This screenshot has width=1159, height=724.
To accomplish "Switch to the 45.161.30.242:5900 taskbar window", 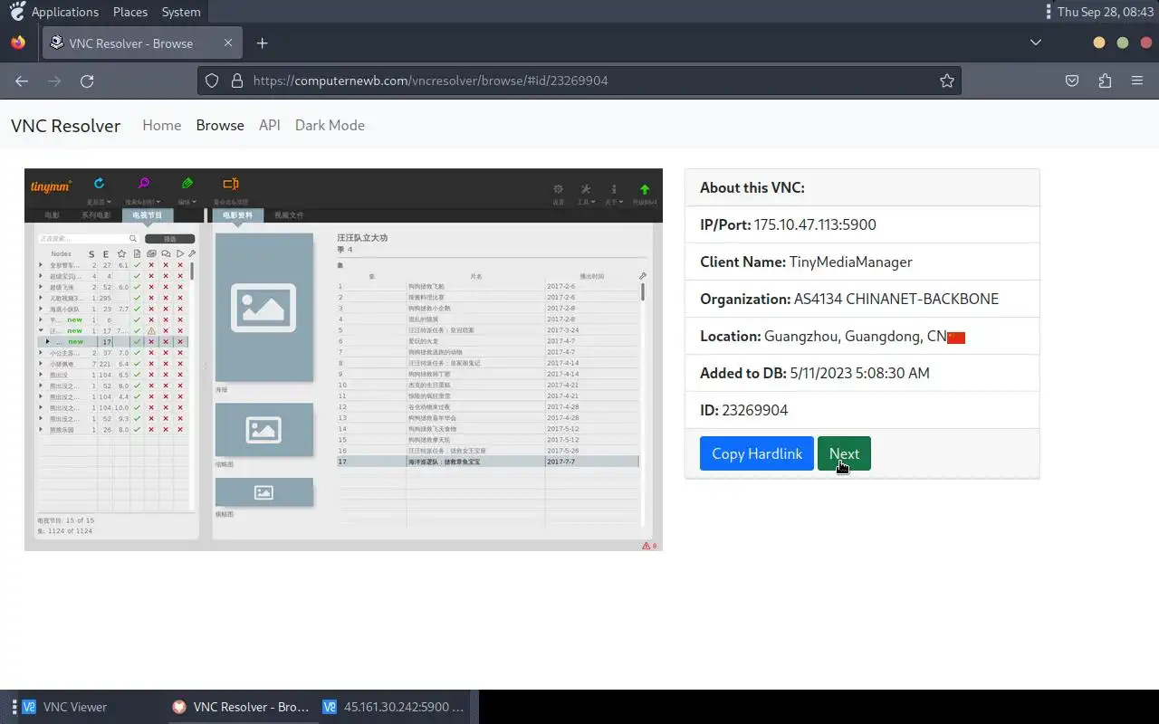I will 395,707.
